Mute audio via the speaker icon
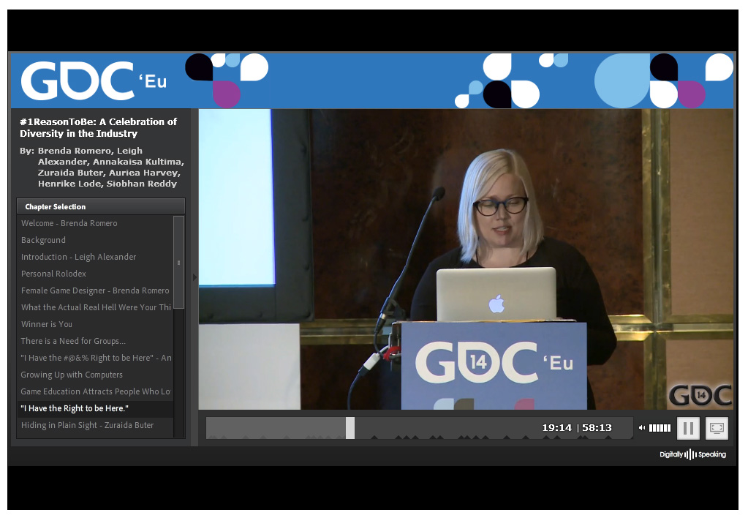748x518 pixels. pyautogui.click(x=642, y=428)
